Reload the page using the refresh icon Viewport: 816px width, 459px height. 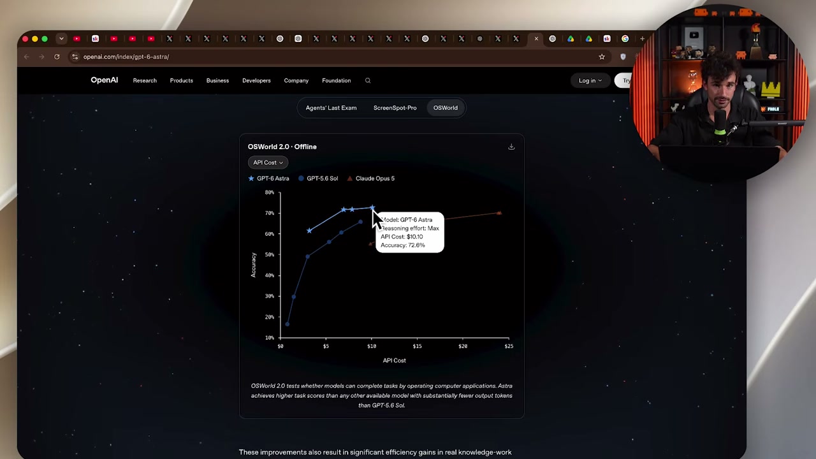coord(57,57)
